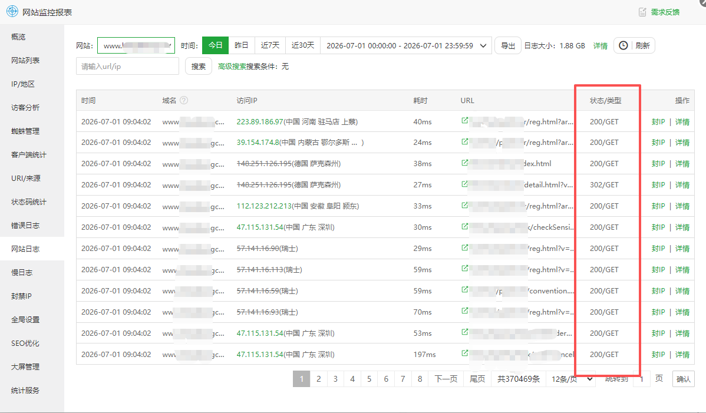Click 详情 for the 197ms row
The image size is (706, 413).
click(x=682, y=355)
